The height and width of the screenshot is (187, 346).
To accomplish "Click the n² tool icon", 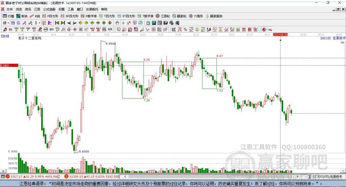I will 57,29.
